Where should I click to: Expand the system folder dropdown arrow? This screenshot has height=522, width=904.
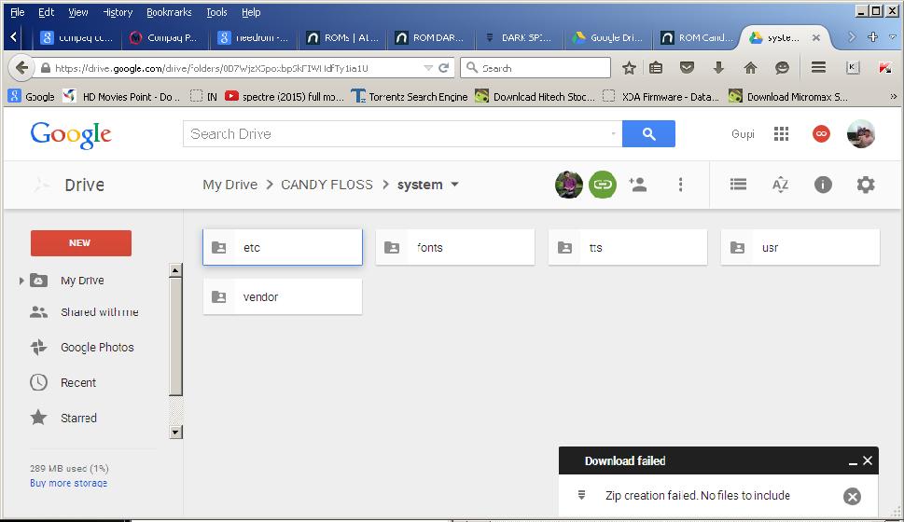click(455, 185)
